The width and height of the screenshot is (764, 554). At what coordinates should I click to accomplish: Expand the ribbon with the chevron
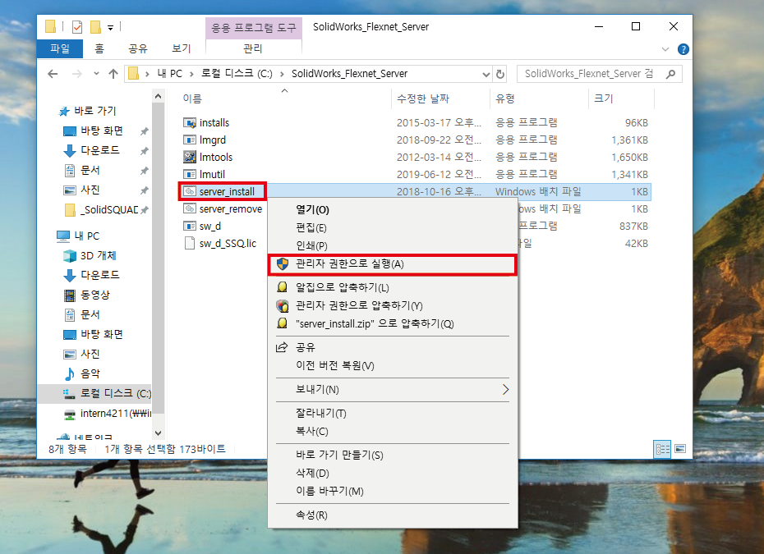tap(665, 49)
